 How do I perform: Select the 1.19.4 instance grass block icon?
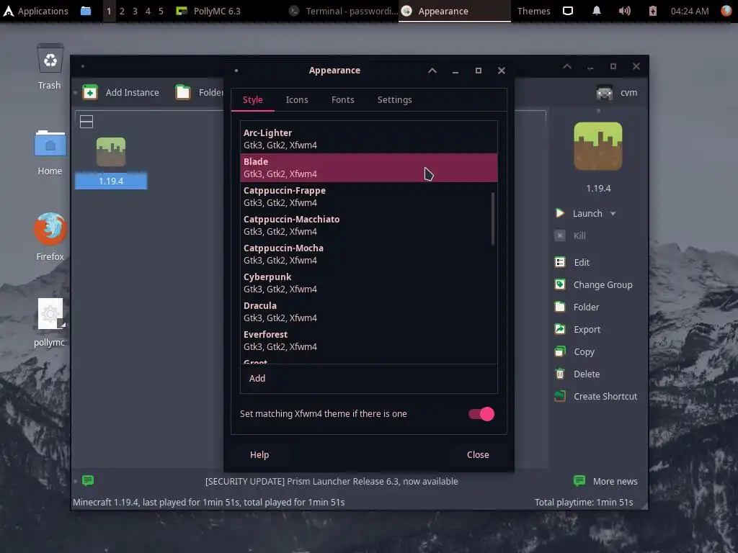click(x=111, y=152)
